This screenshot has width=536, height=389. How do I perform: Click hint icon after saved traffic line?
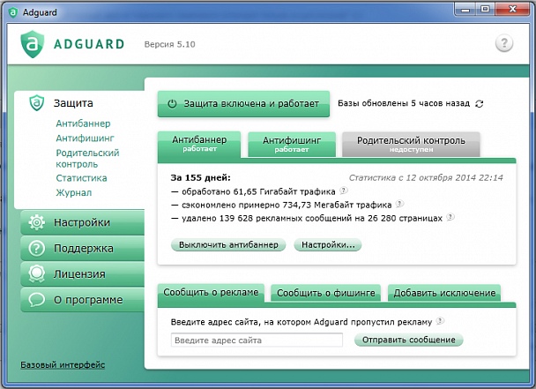[x=399, y=204]
